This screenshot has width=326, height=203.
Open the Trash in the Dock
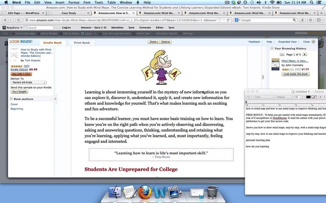(212, 192)
